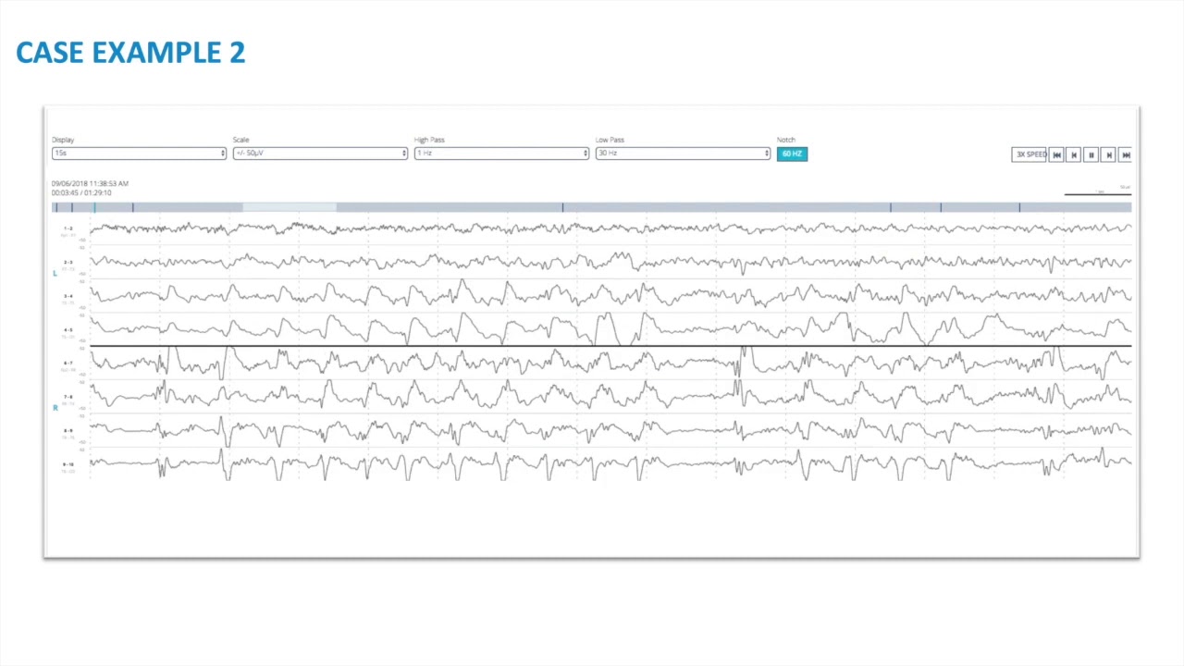Click the 3X SPEED playback button

(1030, 154)
